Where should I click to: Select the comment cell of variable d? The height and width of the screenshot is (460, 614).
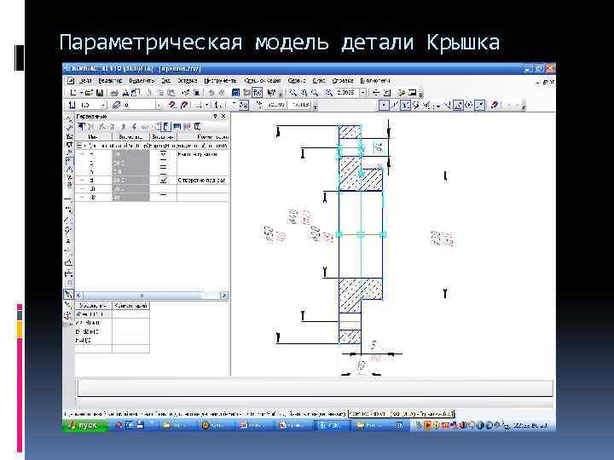coord(202,181)
